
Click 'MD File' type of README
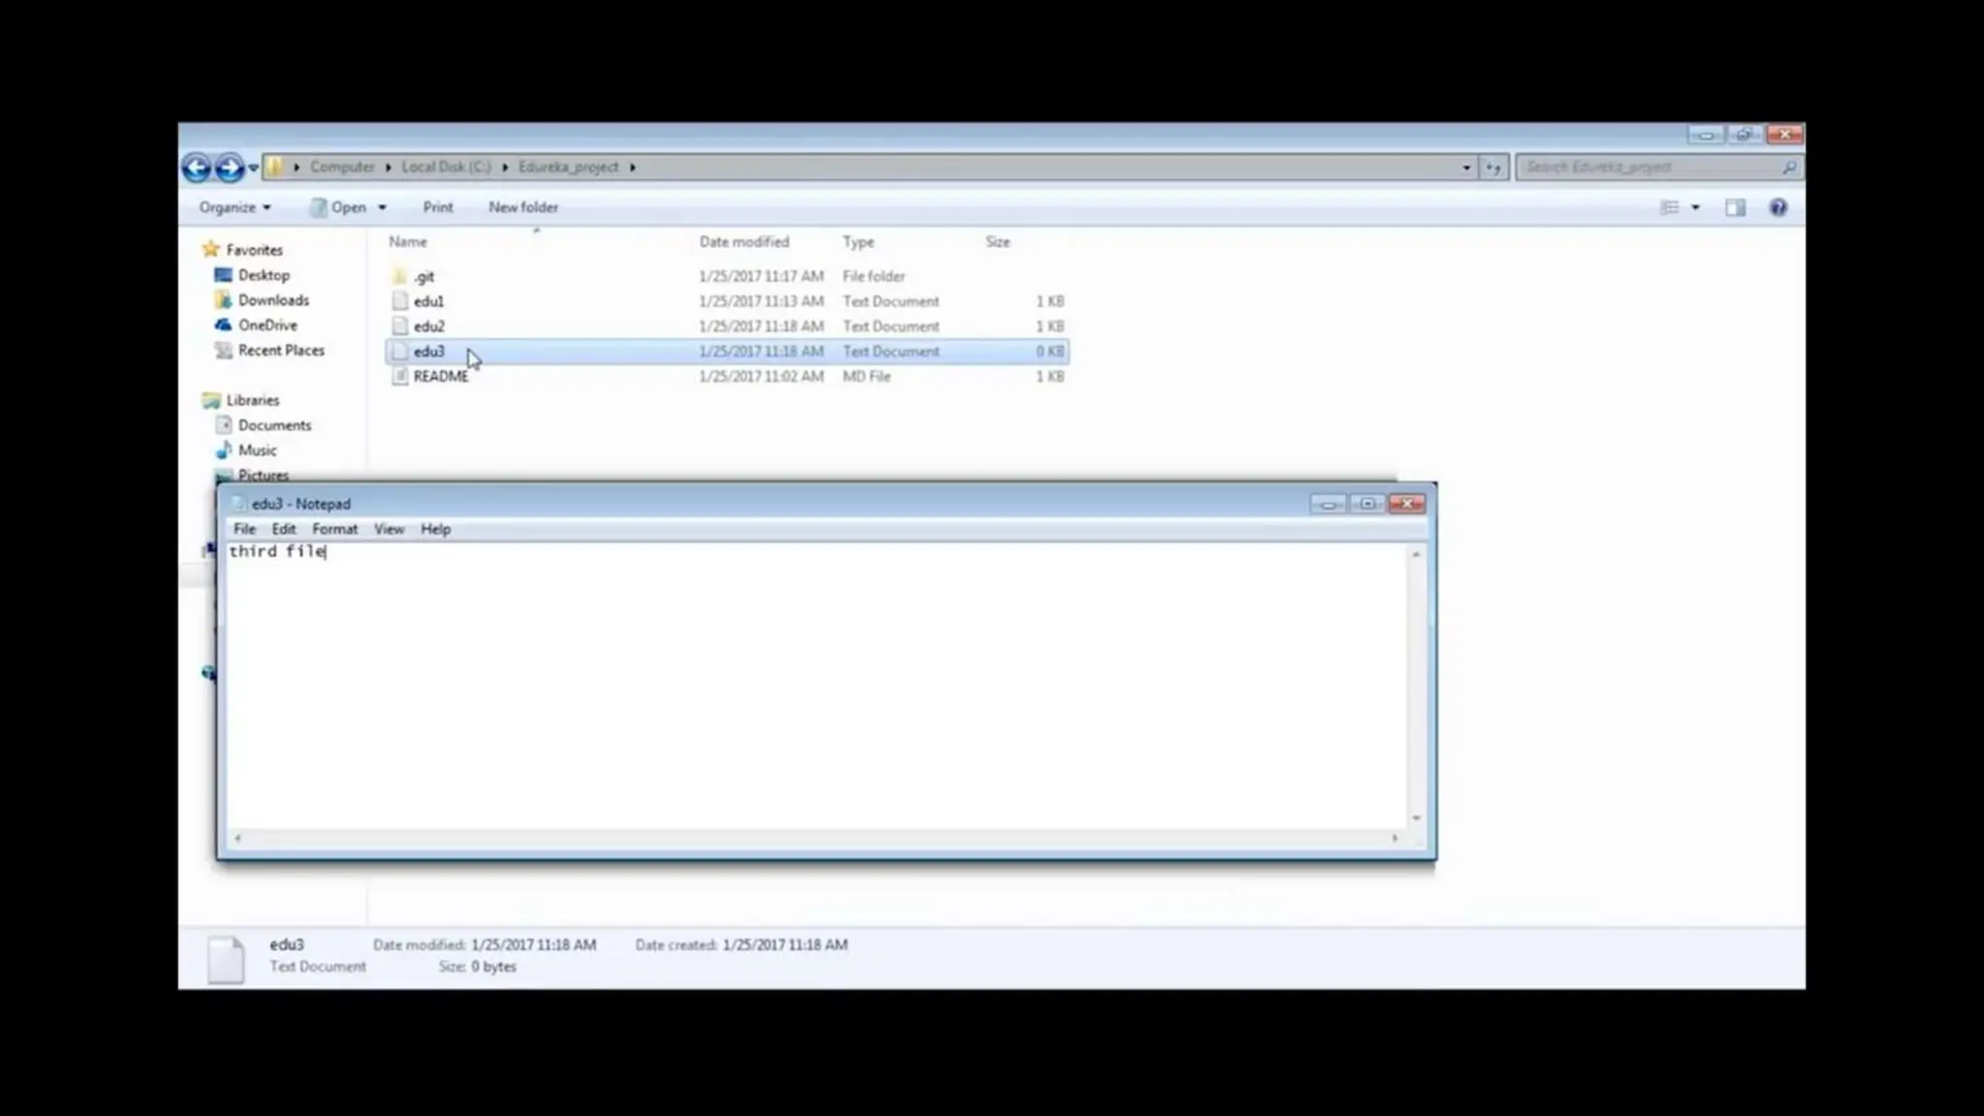click(x=866, y=377)
